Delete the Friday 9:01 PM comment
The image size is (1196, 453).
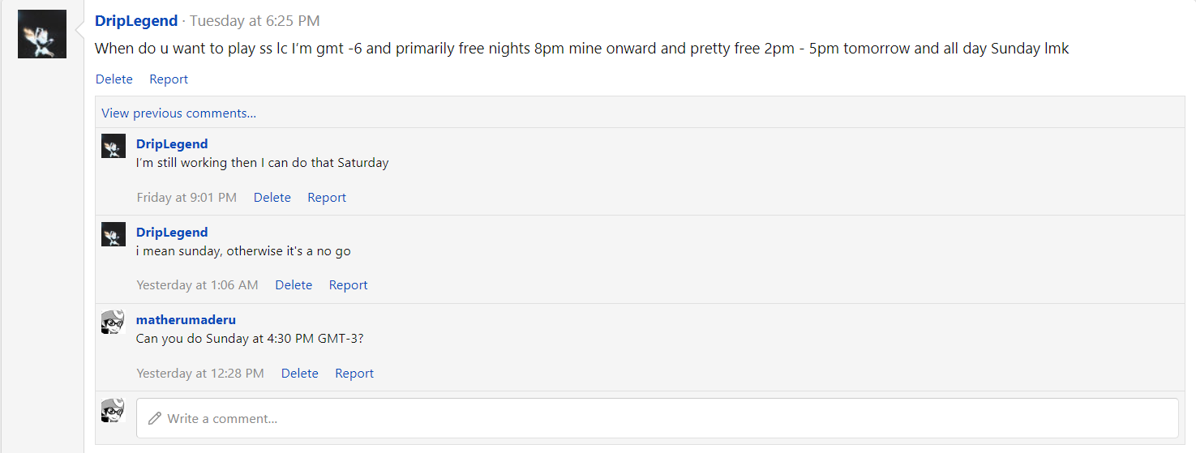click(272, 198)
